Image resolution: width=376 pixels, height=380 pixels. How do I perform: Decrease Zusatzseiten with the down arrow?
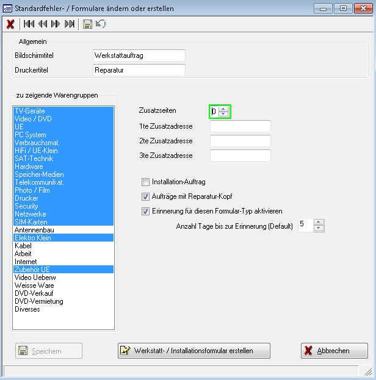coord(224,114)
